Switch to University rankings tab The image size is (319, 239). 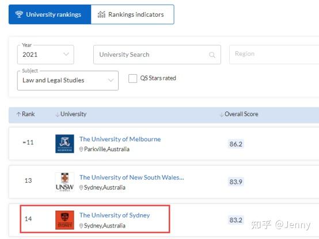[x=50, y=14]
